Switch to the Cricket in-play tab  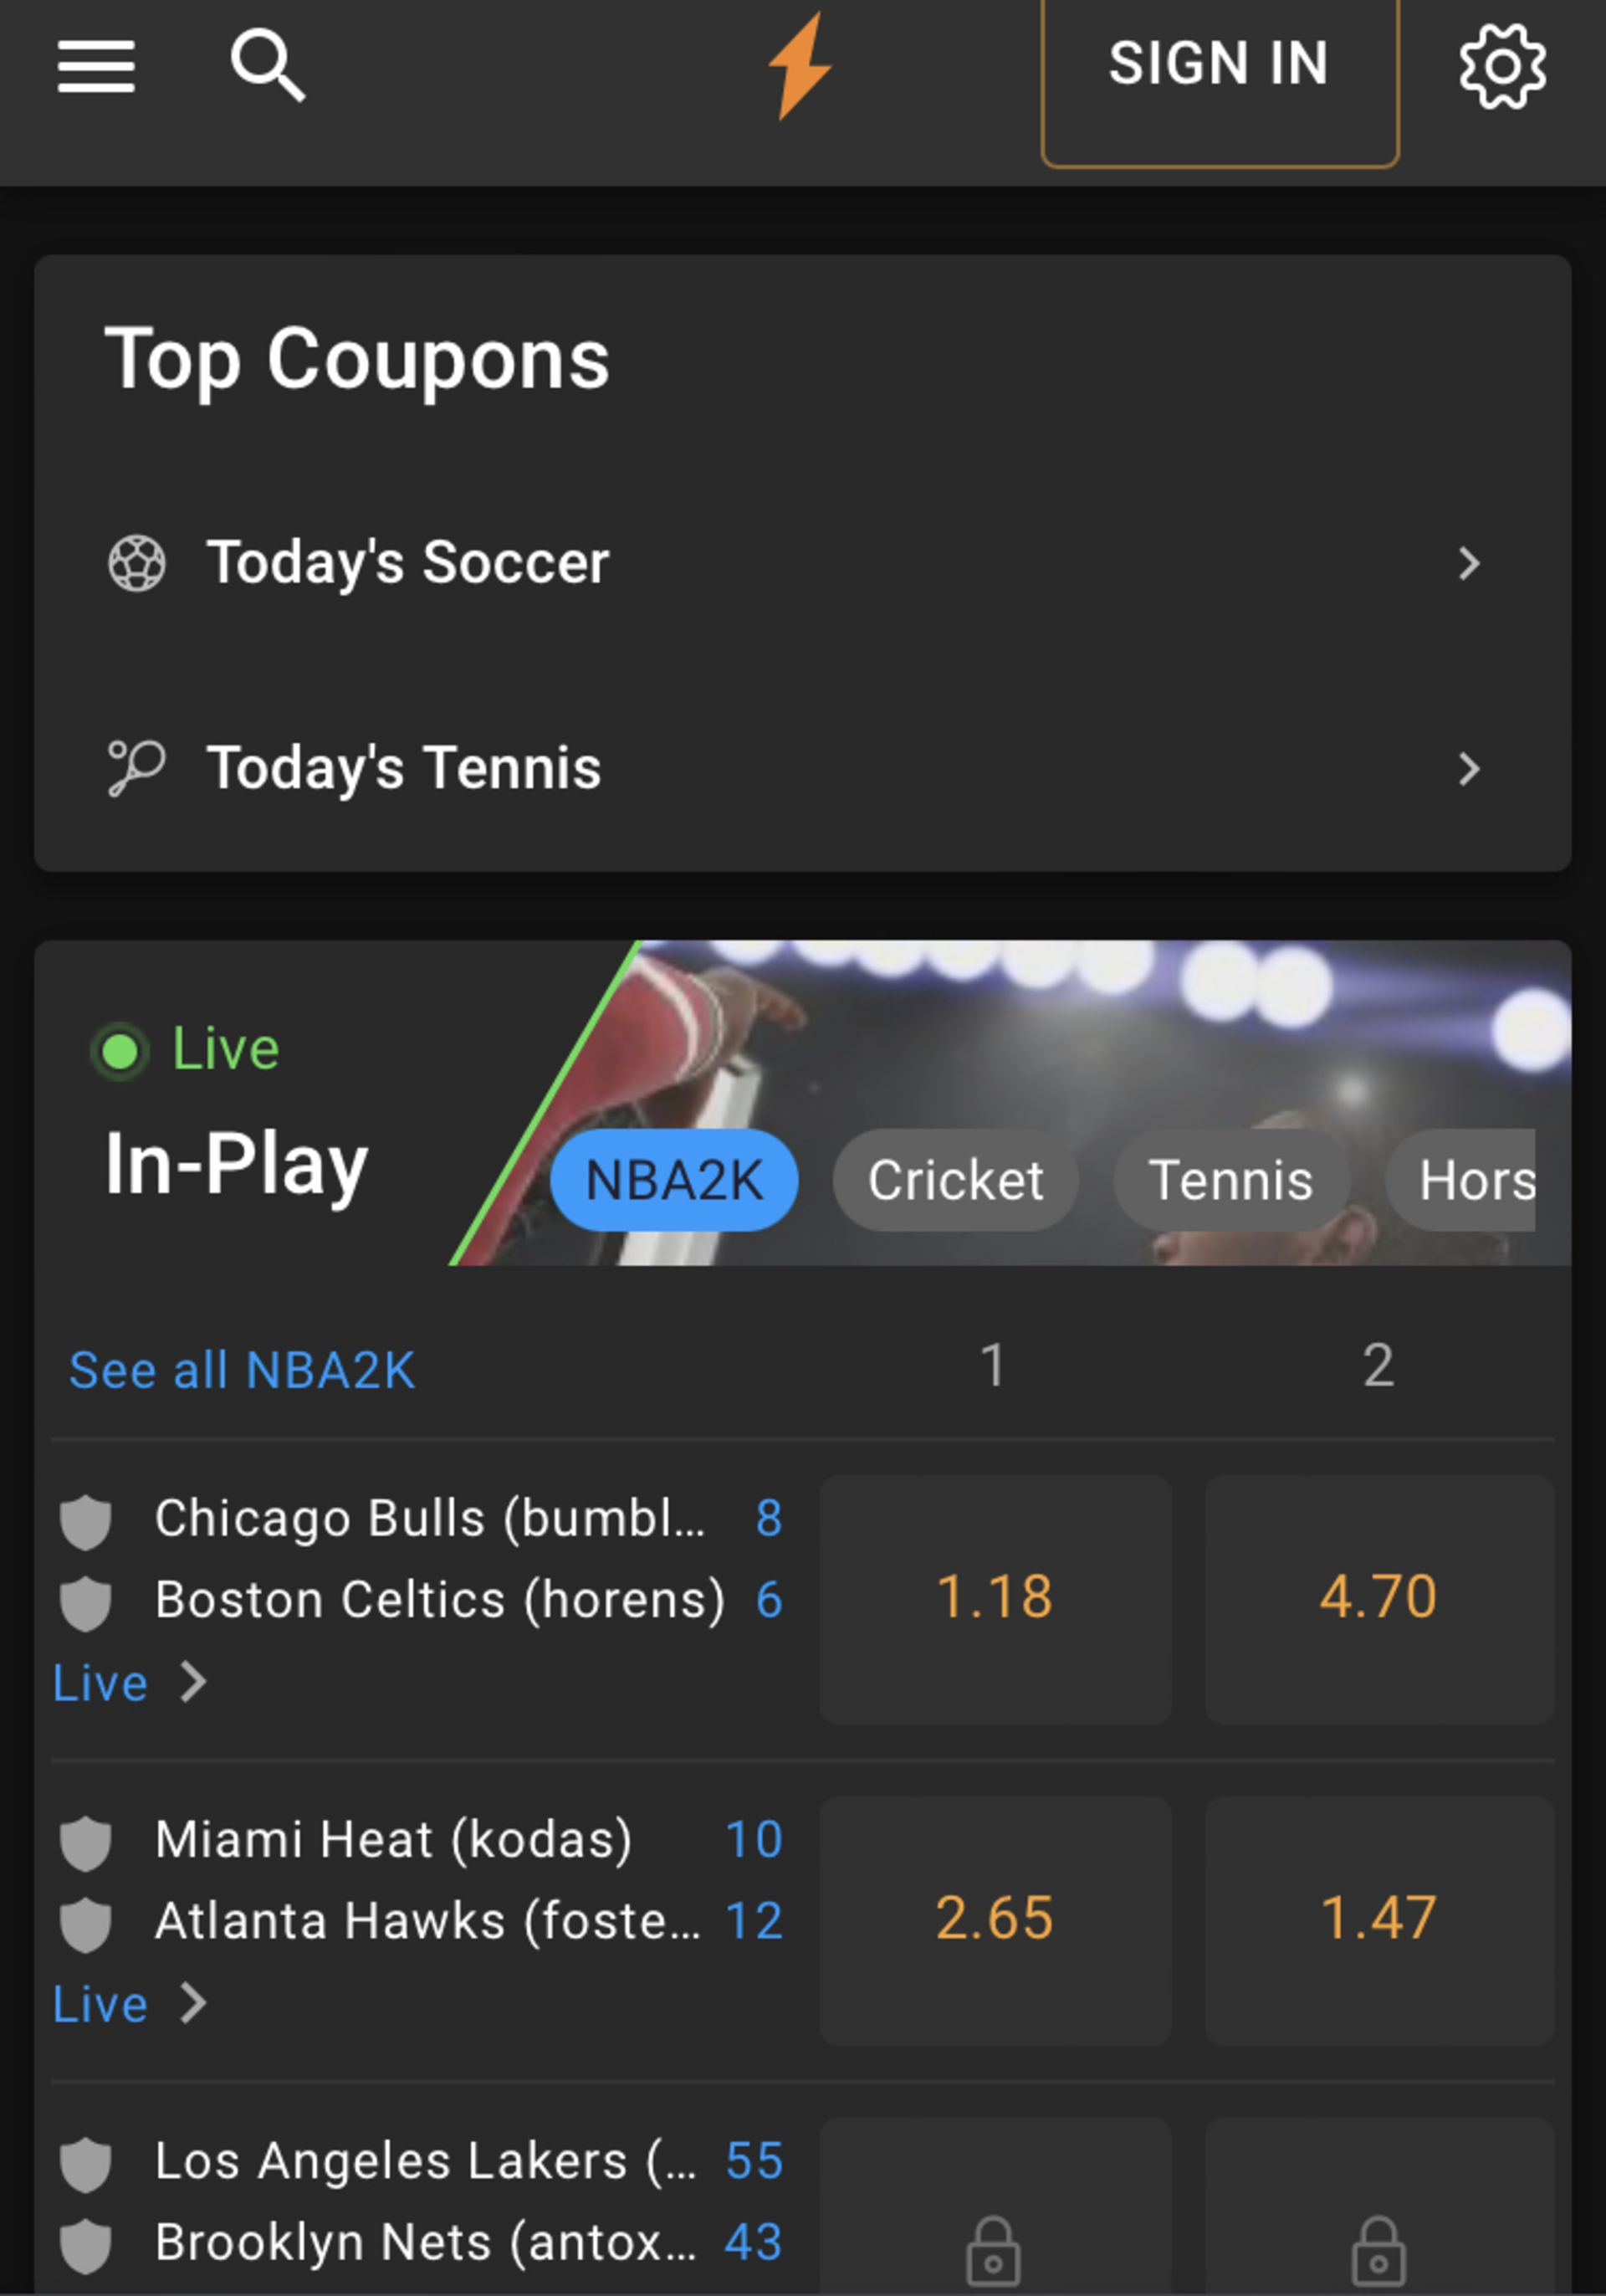(x=955, y=1180)
